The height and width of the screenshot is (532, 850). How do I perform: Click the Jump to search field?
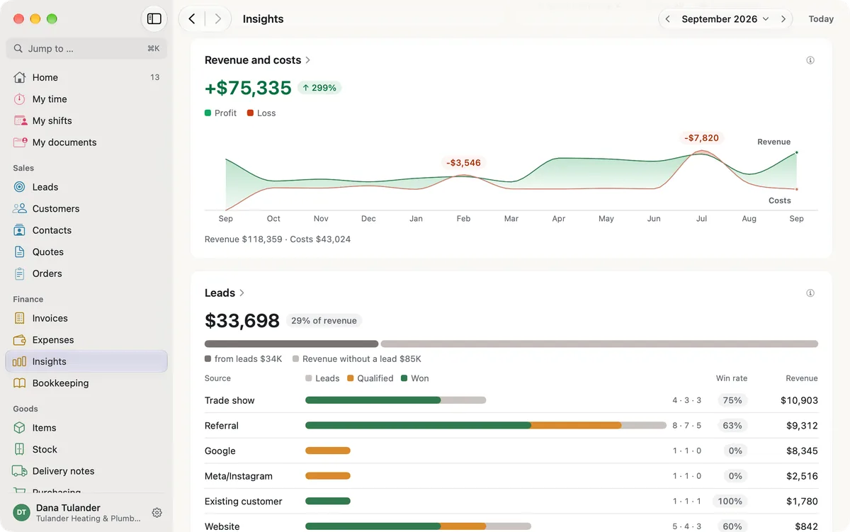(86, 49)
